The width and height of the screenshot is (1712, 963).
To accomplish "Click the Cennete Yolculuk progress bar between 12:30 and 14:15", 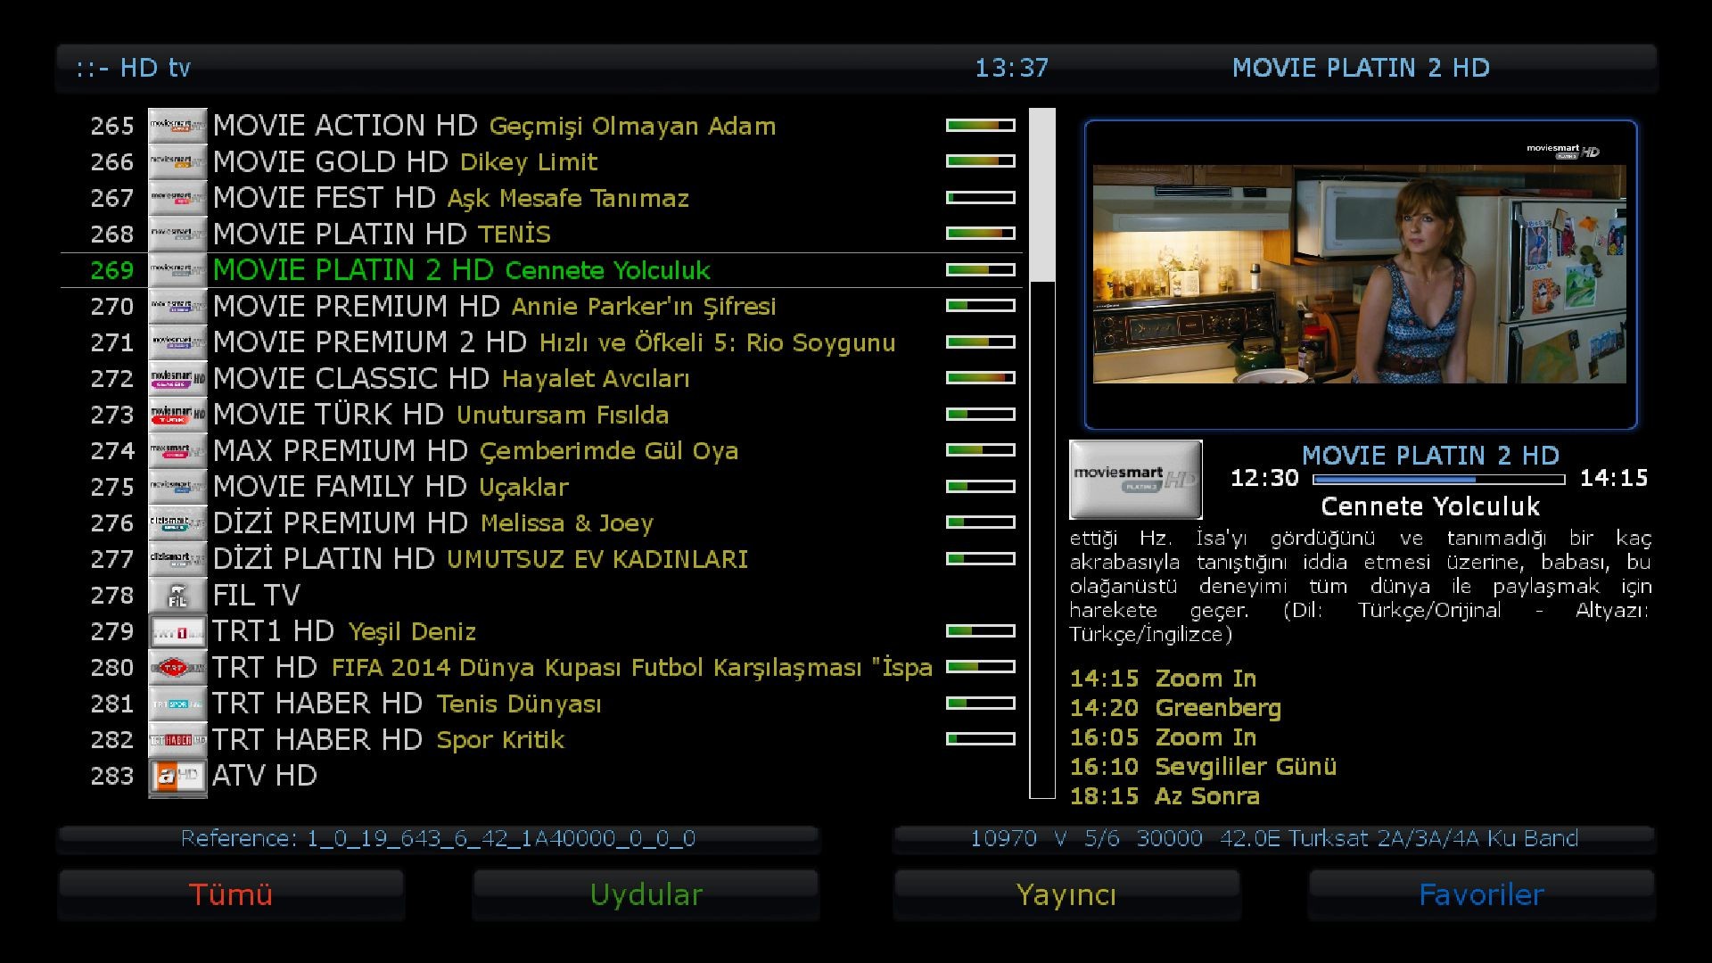I will coord(1438,479).
